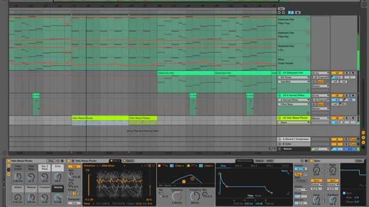Switch the envelope view to Slope
Viewport: 369px width, 207px height.
pyautogui.click(x=258, y=196)
